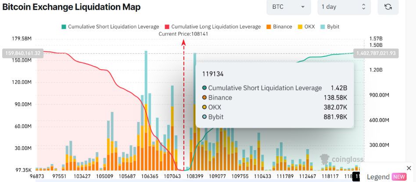The image size is (416, 182).
Task: Click the Legend label
Action: (x=378, y=177)
